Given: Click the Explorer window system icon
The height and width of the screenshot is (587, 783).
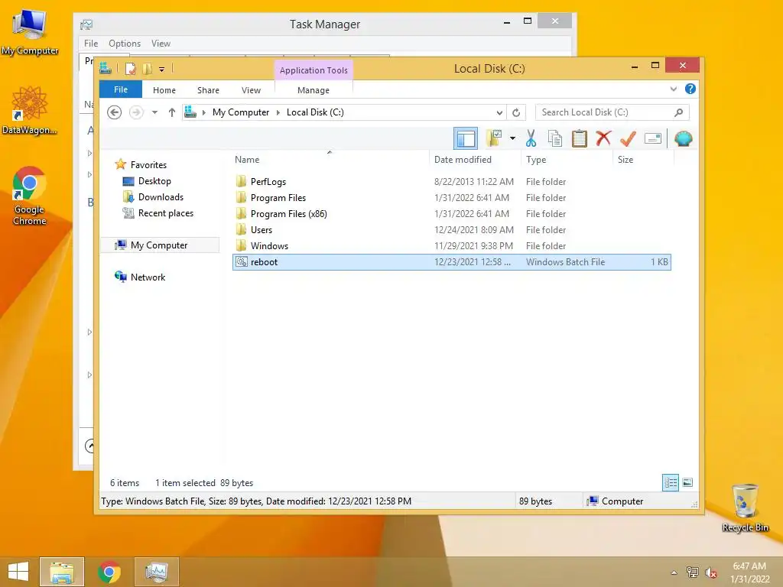Looking at the screenshot, I should [106, 68].
